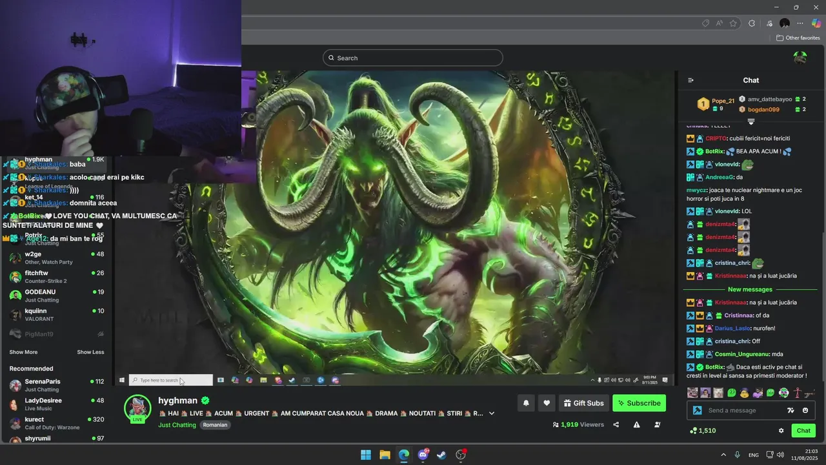Click Cosmin_Ungureanu username in chat
Viewport: 826px width, 465px height.
pos(741,354)
